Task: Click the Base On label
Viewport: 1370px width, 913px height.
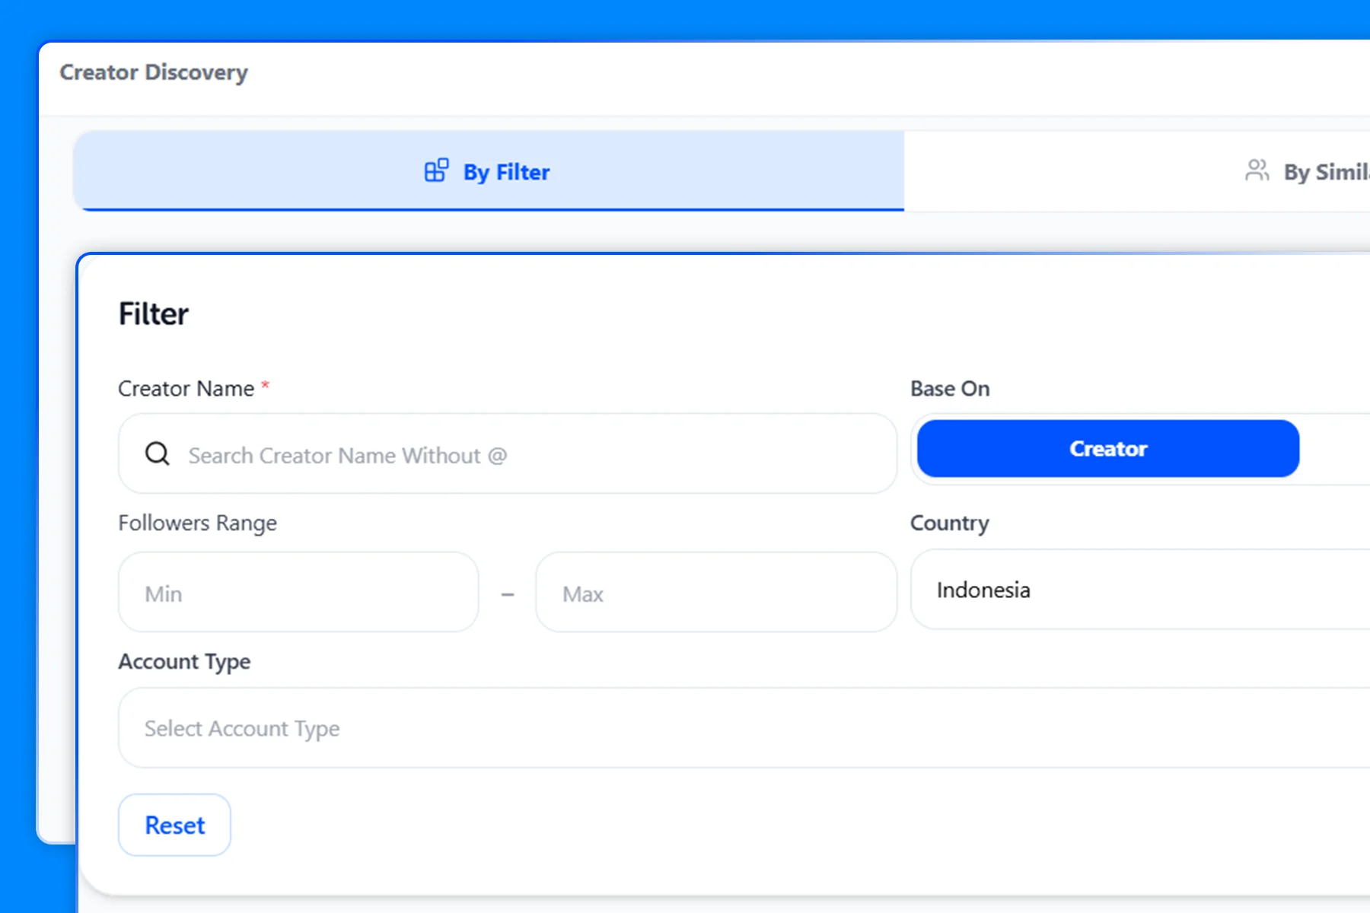Action: coord(950,389)
